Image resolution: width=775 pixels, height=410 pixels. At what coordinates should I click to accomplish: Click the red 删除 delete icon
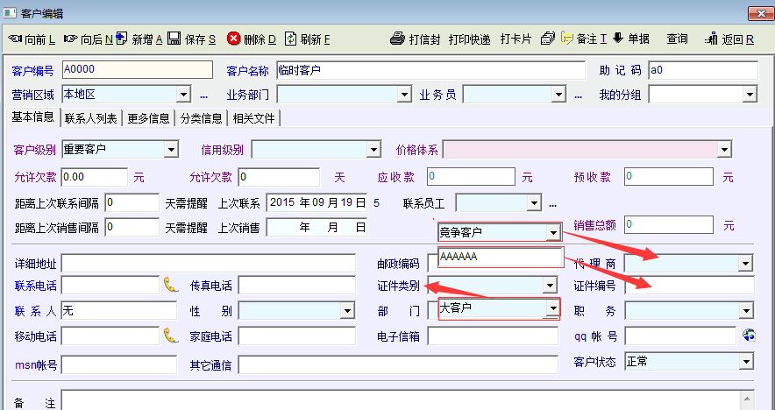click(x=234, y=39)
